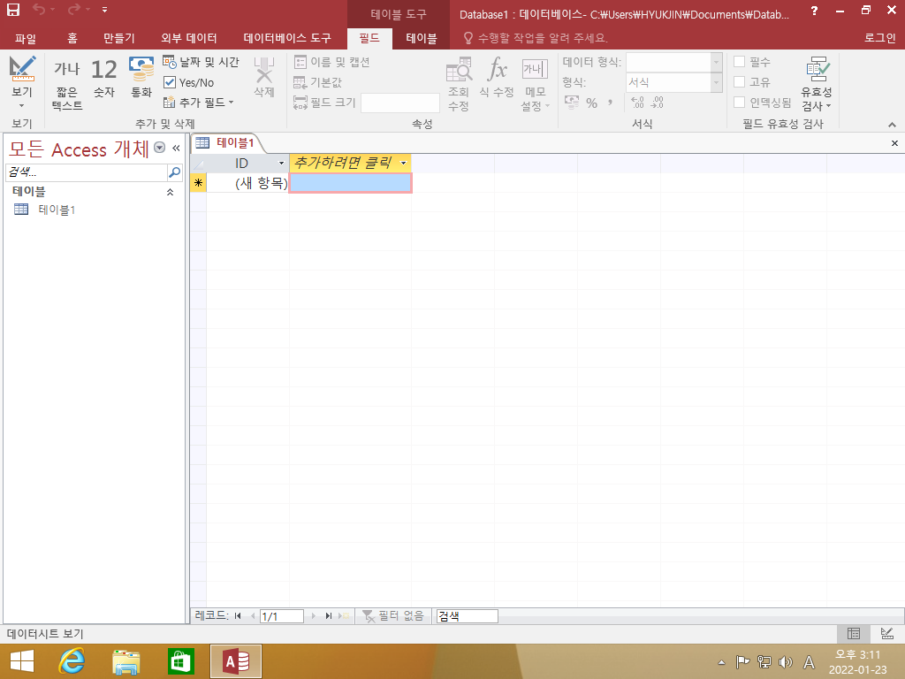Add a 숫자 number field
Viewport: 905px width, 679px height.
pyautogui.click(x=104, y=78)
